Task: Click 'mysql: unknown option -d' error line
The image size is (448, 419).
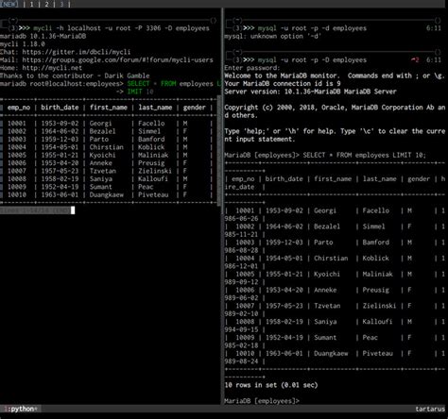Action: click(x=272, y=36)
